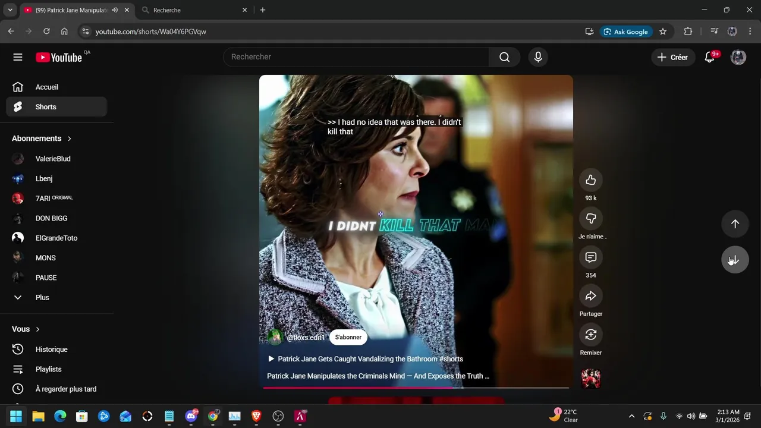Go to the next Short arrow
The image size is (761, 428).
tap(735, 260)
